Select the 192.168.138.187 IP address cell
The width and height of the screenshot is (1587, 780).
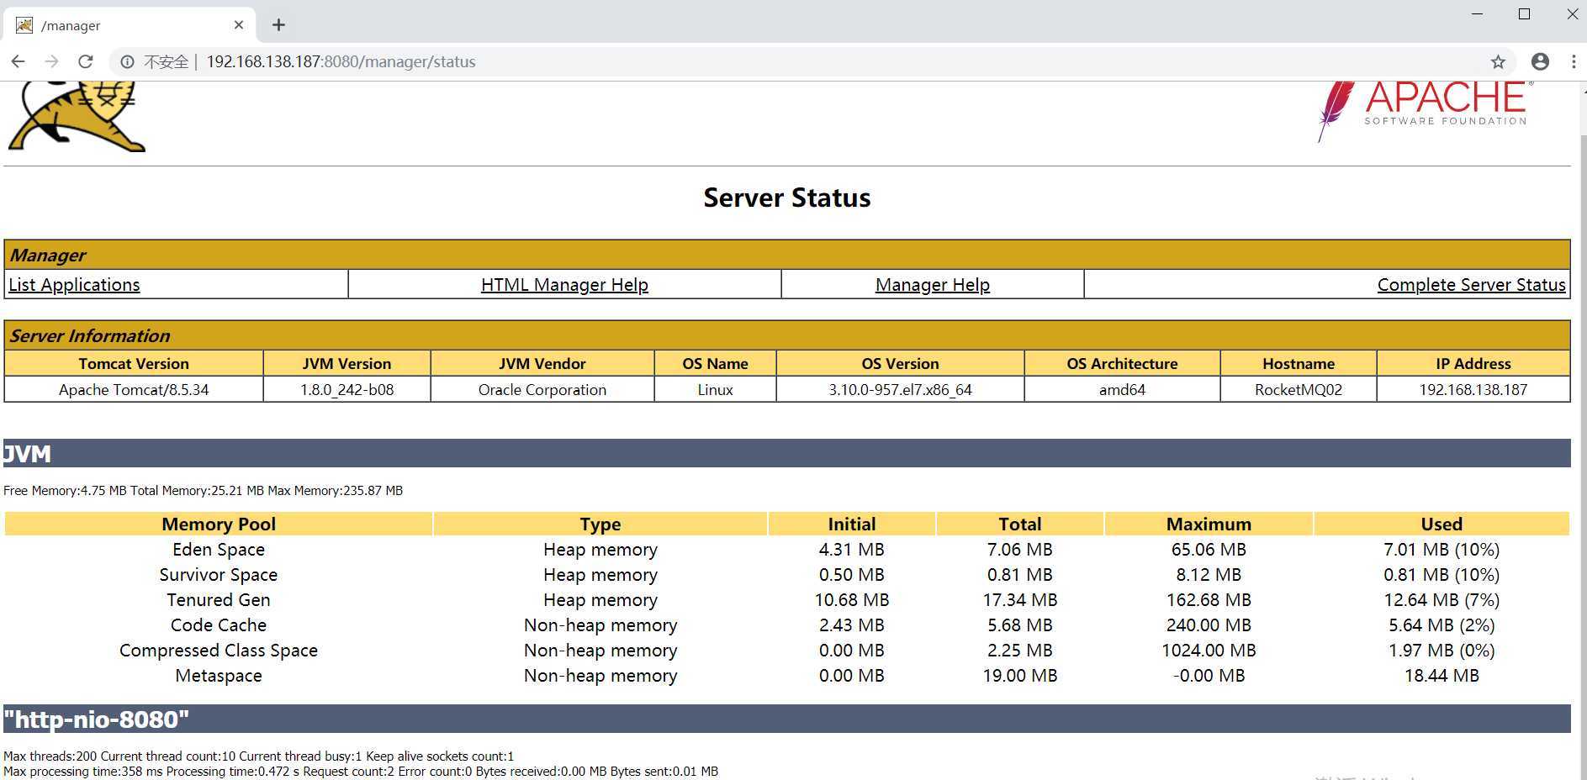click(x=1473, y=390)
